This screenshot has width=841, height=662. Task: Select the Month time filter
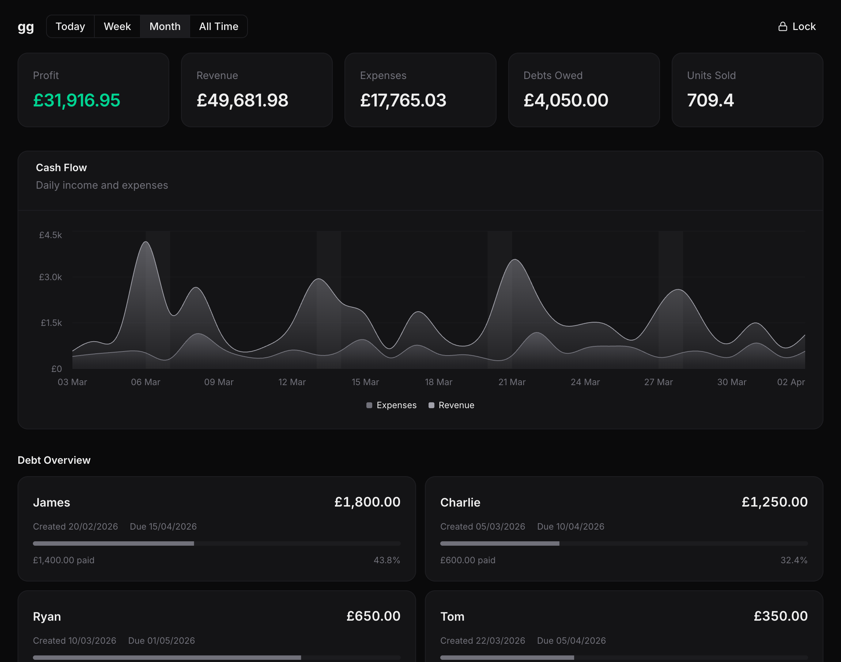165,26
